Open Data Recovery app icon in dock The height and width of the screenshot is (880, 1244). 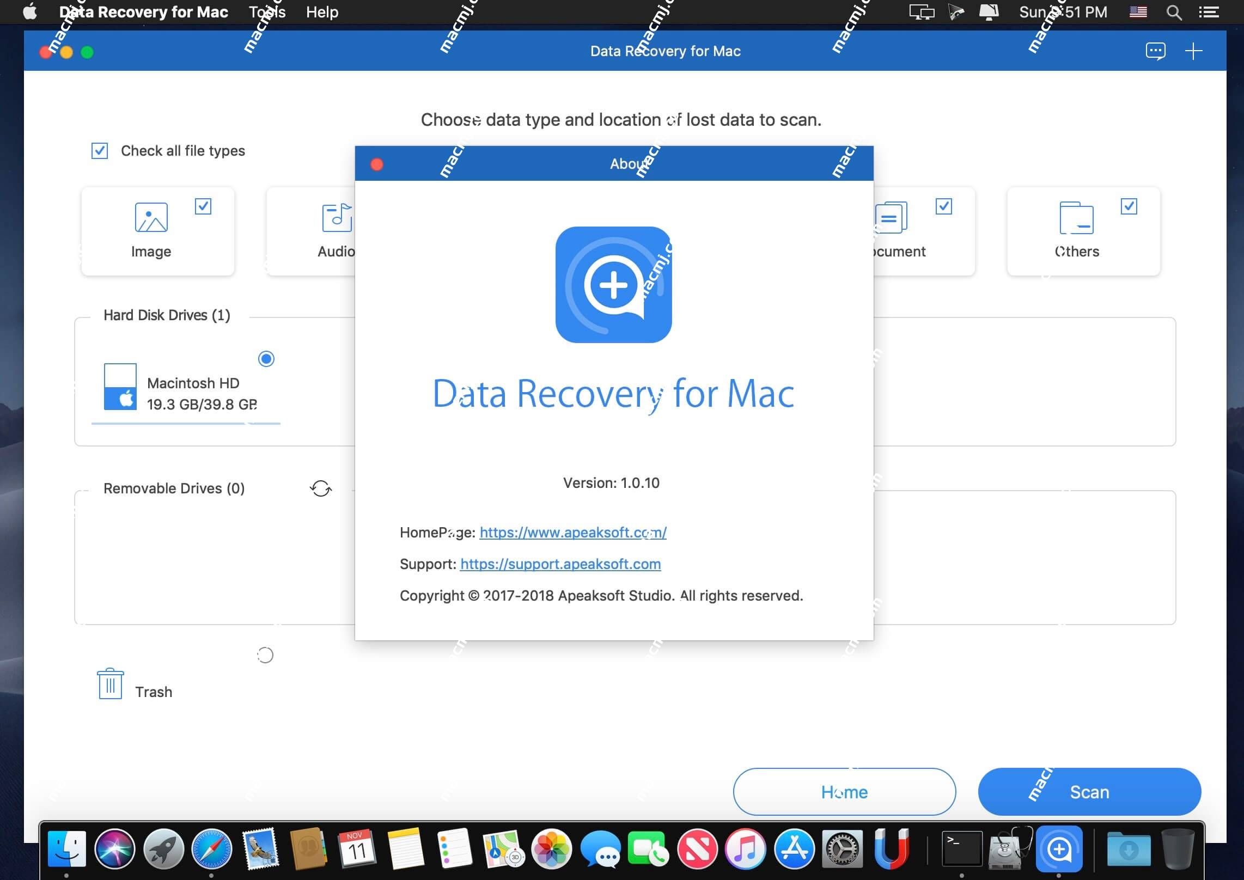pos(1059,849)
